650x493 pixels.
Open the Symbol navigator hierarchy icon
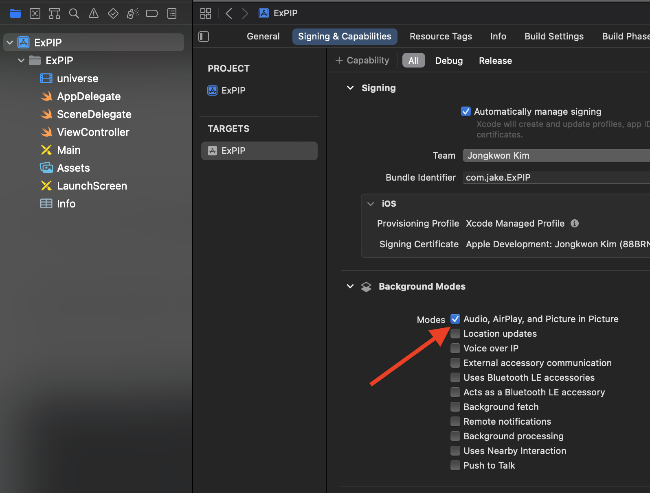(x=55, y=13)
